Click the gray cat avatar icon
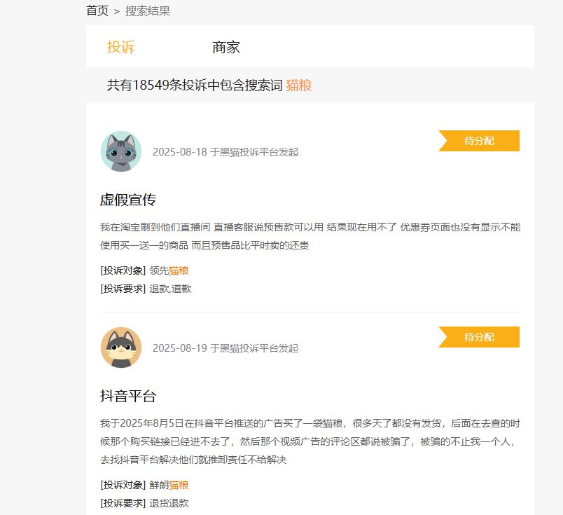Screen dimensions: 563x515 pyautogui.click(x=121, y=151)
